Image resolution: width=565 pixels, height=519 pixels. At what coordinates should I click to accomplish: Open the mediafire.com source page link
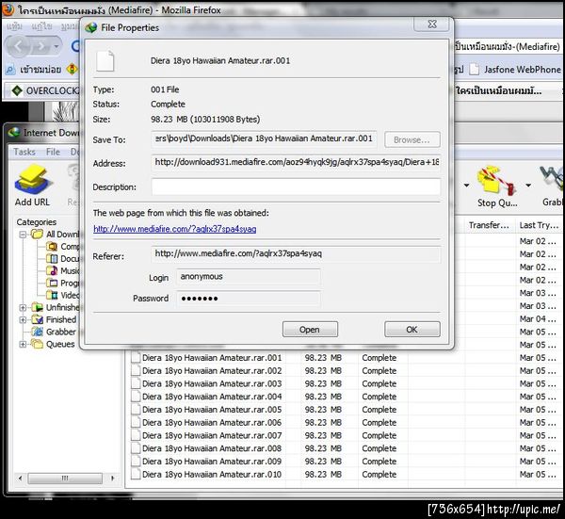point(175,229)
